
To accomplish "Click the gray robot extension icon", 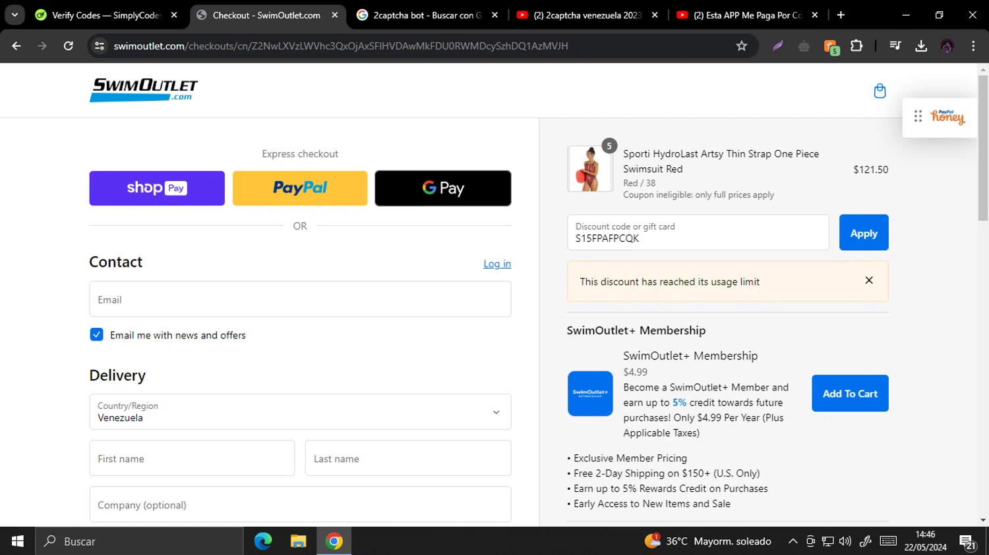I will (x=804, y=45).
